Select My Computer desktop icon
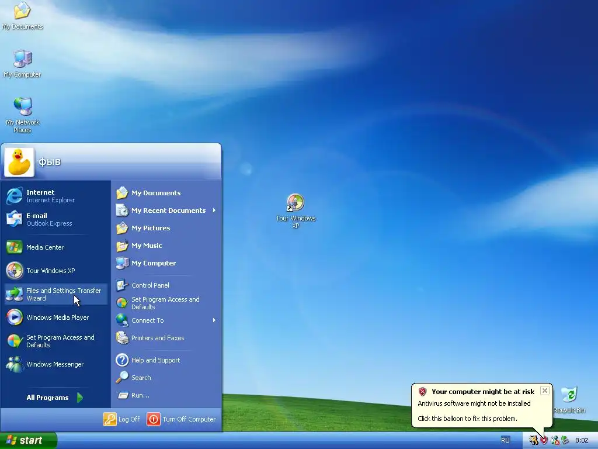598x449 pixels. (22, 63)
